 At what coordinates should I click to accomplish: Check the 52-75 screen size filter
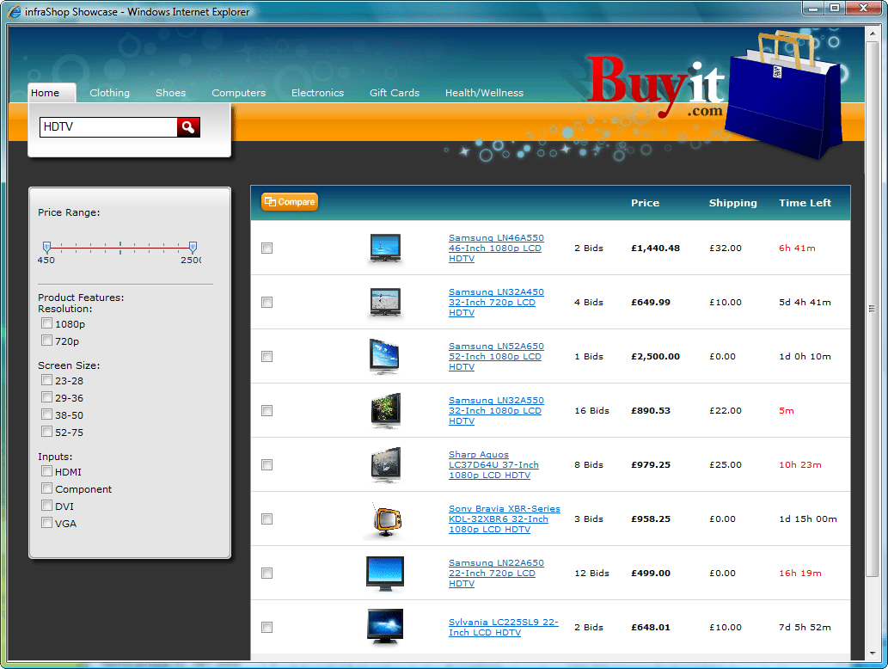click(46, 432)
